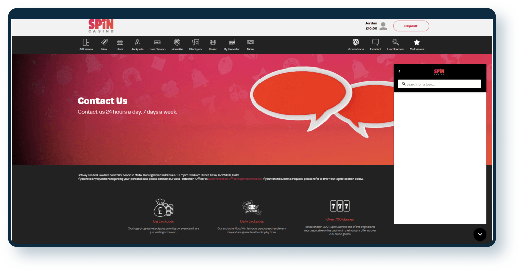The image size is (520, 271).
Task: Click the £10.00 account balance
Action: pyautogui.click(x=371, y=29)
